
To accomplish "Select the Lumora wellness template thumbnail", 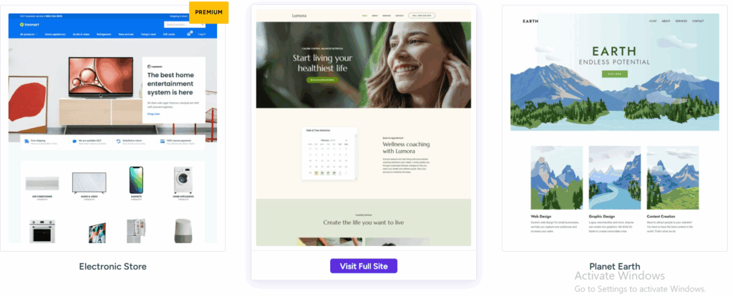I will (363, 127).
